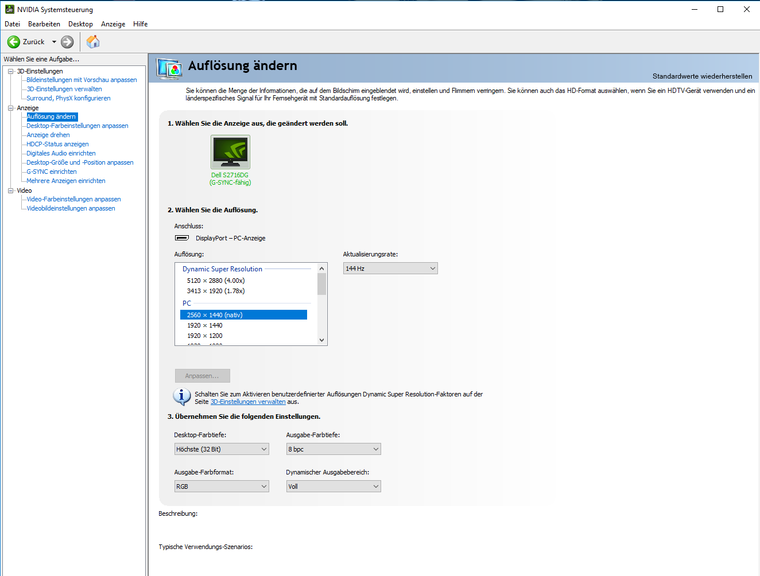Click the blue info icon below Anpassen
This screenshot has width=760, height=576.
point(182,396)
